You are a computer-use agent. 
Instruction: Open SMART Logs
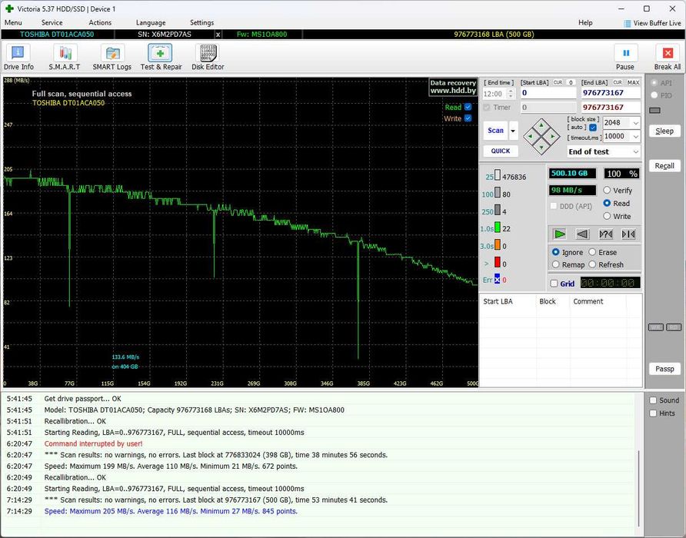pos(112,53)
